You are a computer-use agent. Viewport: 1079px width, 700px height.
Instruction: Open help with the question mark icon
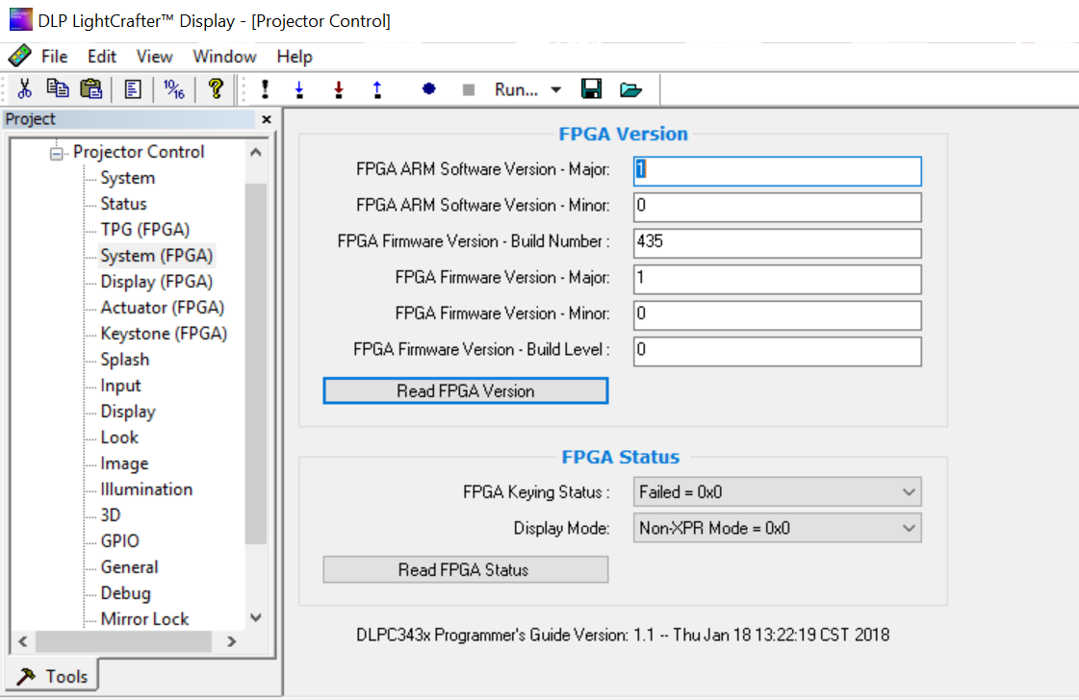(216, 89)
